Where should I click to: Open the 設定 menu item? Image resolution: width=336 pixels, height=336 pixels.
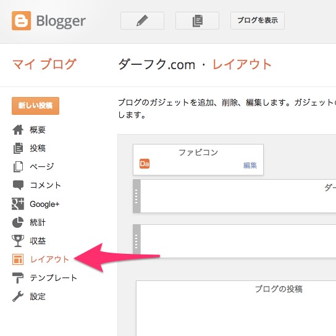tap(38, 296)
